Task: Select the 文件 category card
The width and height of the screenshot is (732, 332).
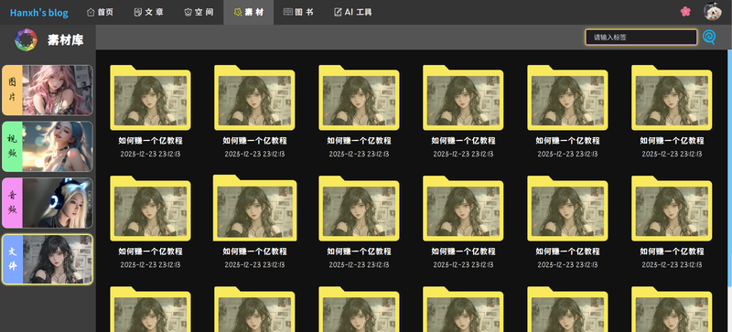Action: coord(48,260)
